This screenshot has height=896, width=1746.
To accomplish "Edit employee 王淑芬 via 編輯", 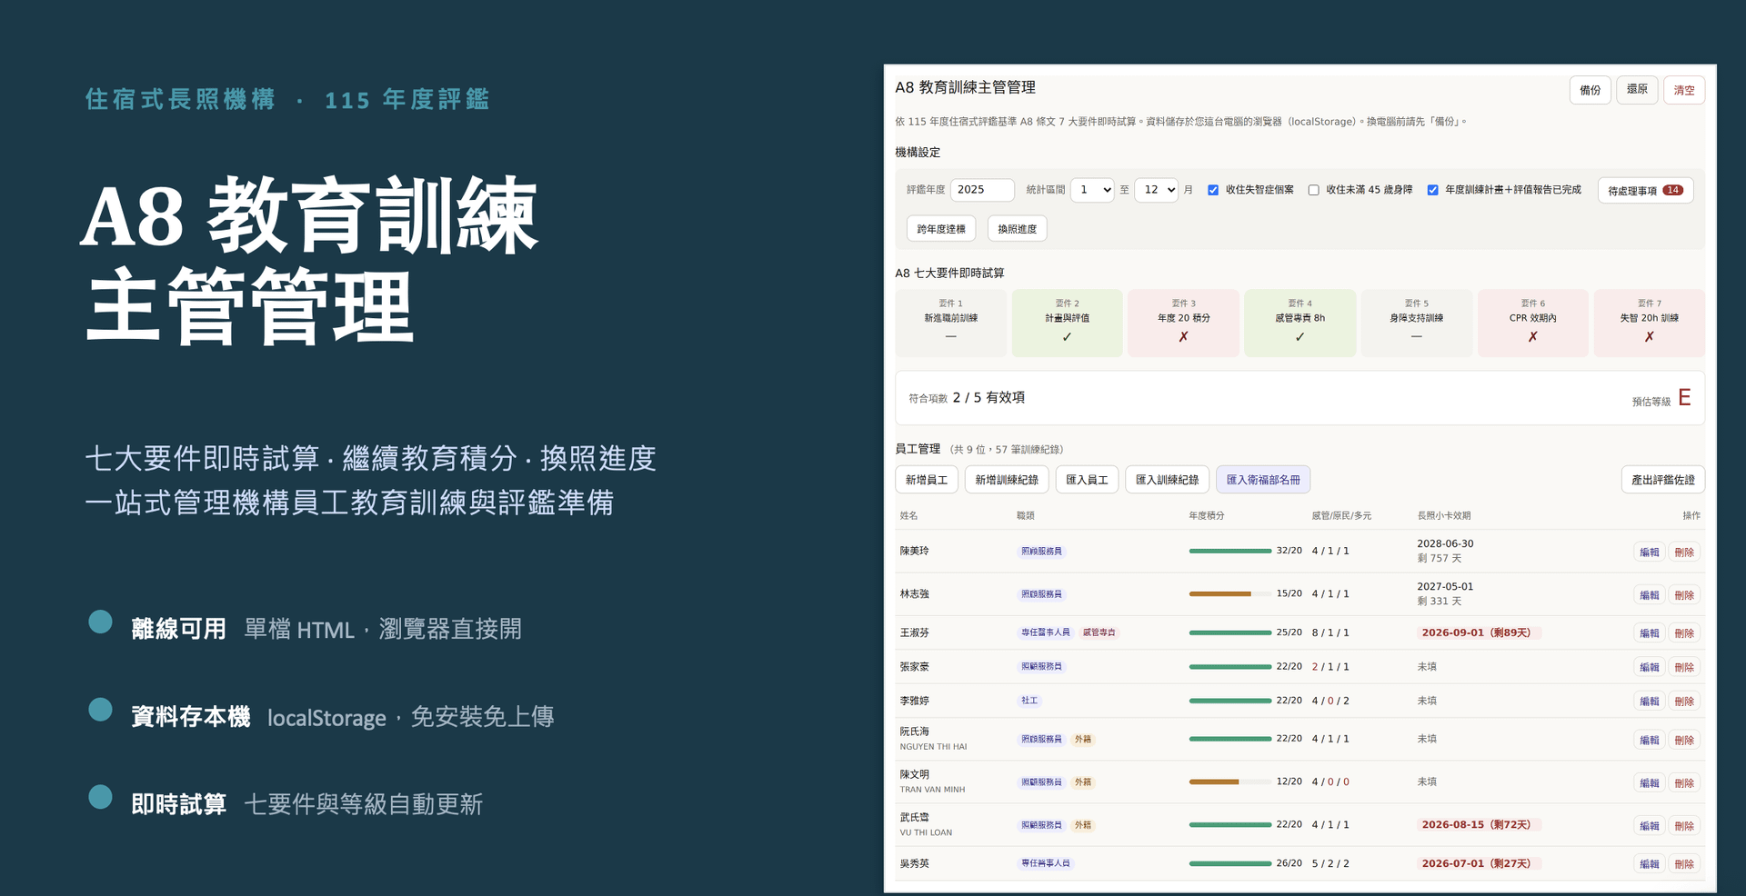I will click(1649, 633).
